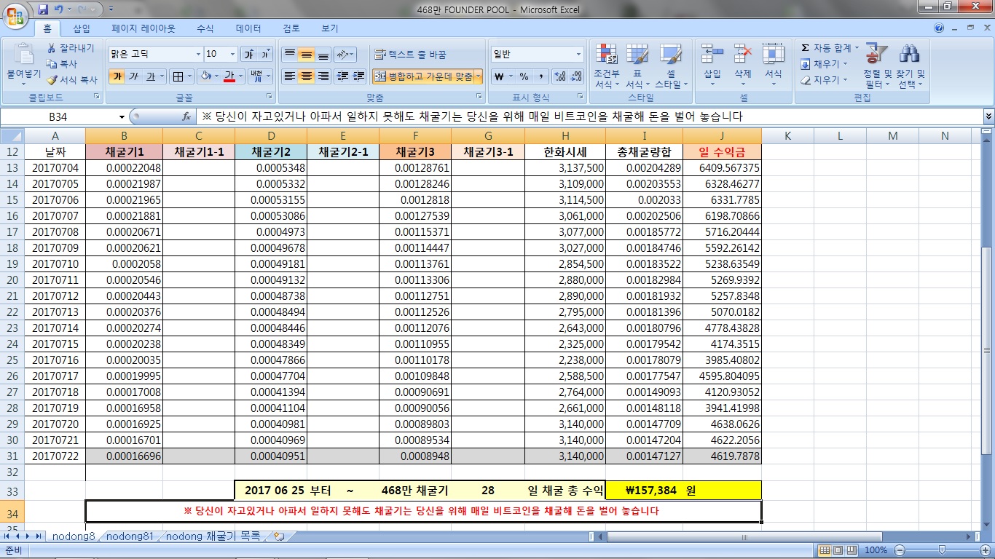This screenshot has width=995, height=559.
Task: Align text right in cell
Action: (x=323, y=76)
